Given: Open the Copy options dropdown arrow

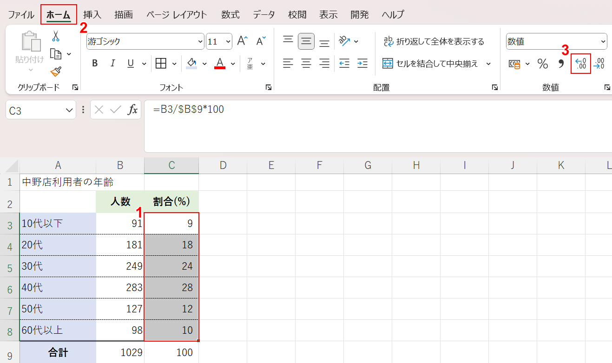Looking at the screenshot, I should pos(69,54).
